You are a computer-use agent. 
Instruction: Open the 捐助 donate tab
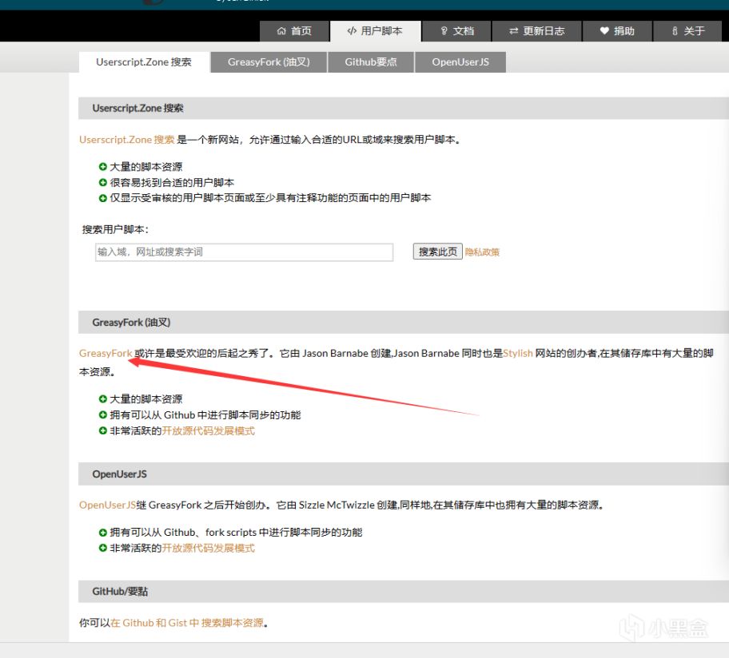(x=617, y=31)
